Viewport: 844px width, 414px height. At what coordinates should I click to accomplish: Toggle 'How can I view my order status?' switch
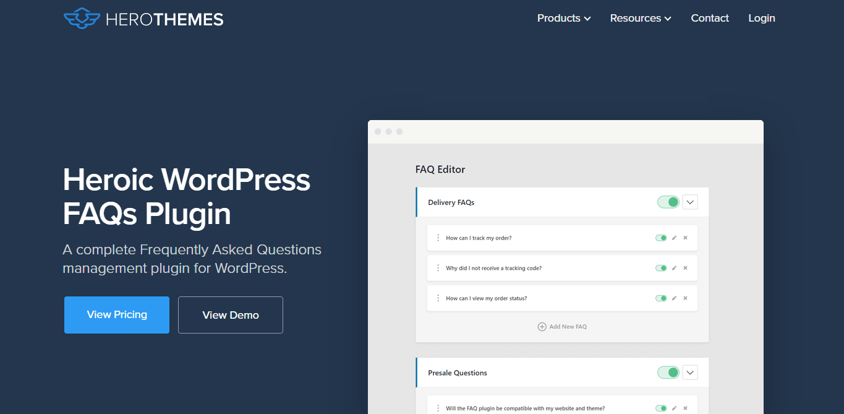click(661, 298)
